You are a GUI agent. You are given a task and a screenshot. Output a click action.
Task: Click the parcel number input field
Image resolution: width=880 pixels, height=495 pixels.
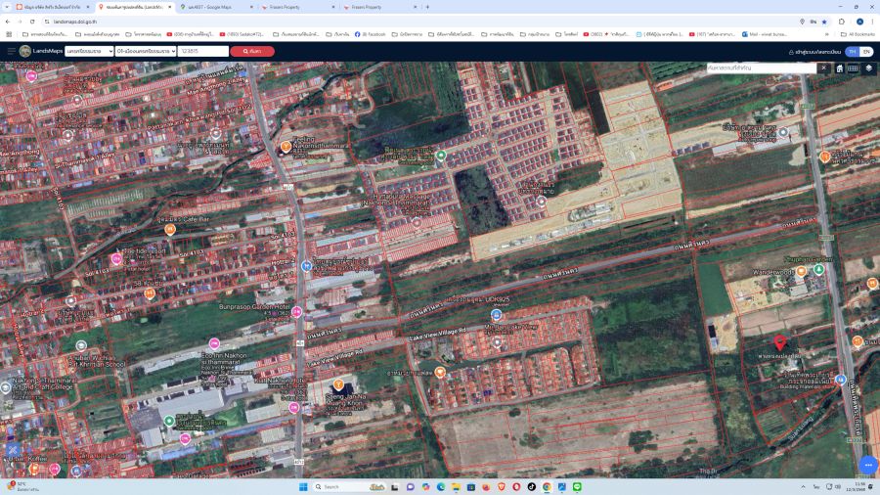click(203, 51)
